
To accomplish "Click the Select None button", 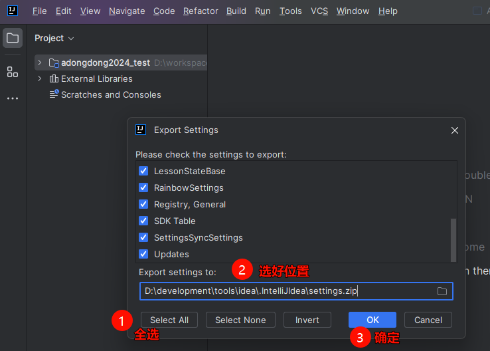I will coord(240,320).
